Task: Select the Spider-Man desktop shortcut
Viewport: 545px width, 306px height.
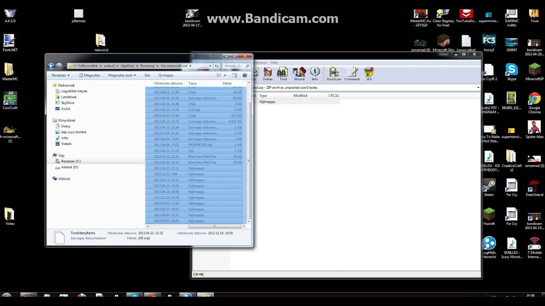Action: 534,130
